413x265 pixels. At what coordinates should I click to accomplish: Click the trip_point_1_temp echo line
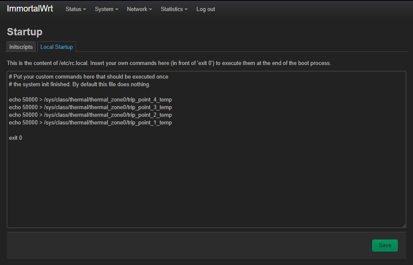[90, 123]
